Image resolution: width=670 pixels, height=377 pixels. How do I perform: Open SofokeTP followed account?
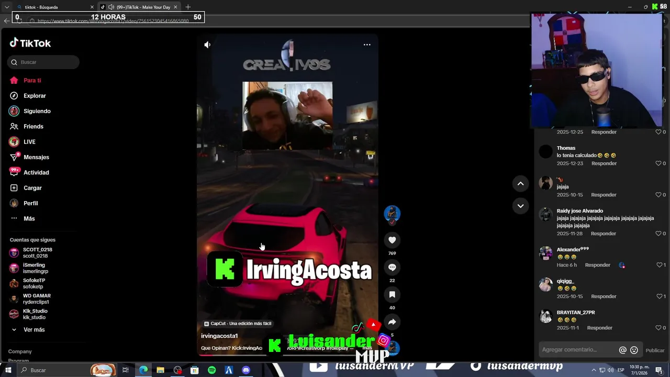tap(33, 283)
